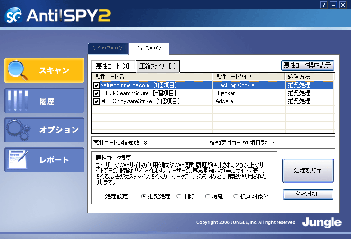Click the help question mark icon

tap(324, 4)
